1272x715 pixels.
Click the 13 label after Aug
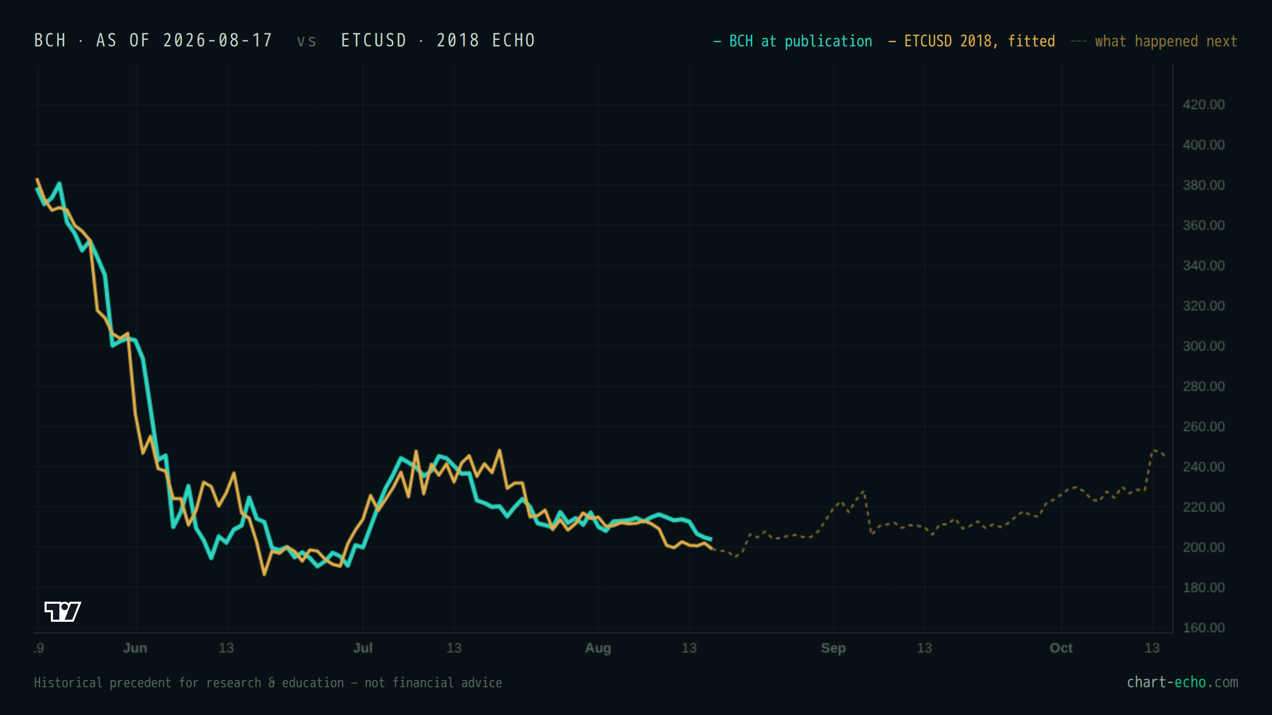[x=689, y=648]
